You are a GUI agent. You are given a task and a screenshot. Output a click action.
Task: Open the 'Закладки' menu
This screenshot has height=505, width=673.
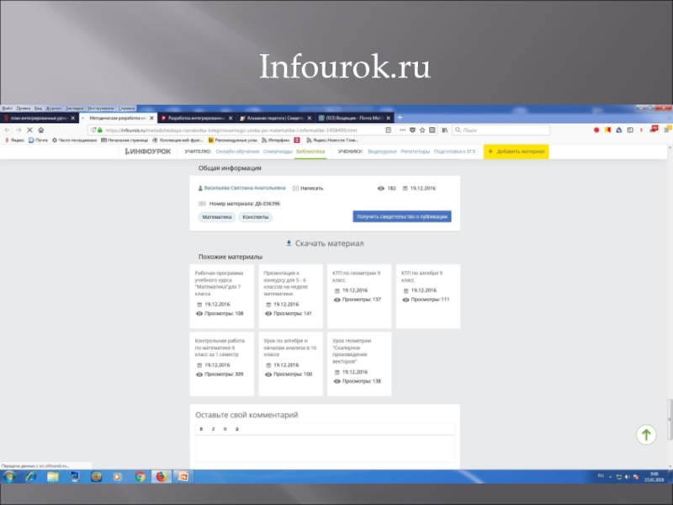pyautogui.click(x=74, y=109)
